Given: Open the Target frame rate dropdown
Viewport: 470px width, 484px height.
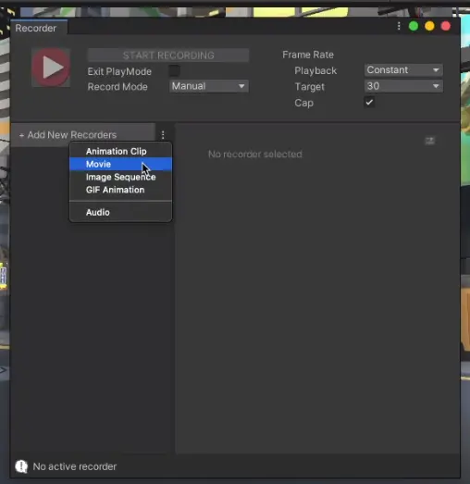Looking at the screenshot, I should pyautogui.click(x=403, y=86).
